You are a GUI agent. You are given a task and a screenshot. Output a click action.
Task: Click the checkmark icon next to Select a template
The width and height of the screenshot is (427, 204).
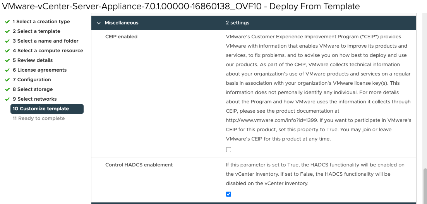point(7,31)
